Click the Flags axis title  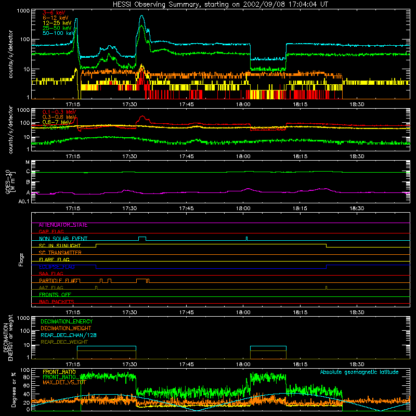coord(21,259)
